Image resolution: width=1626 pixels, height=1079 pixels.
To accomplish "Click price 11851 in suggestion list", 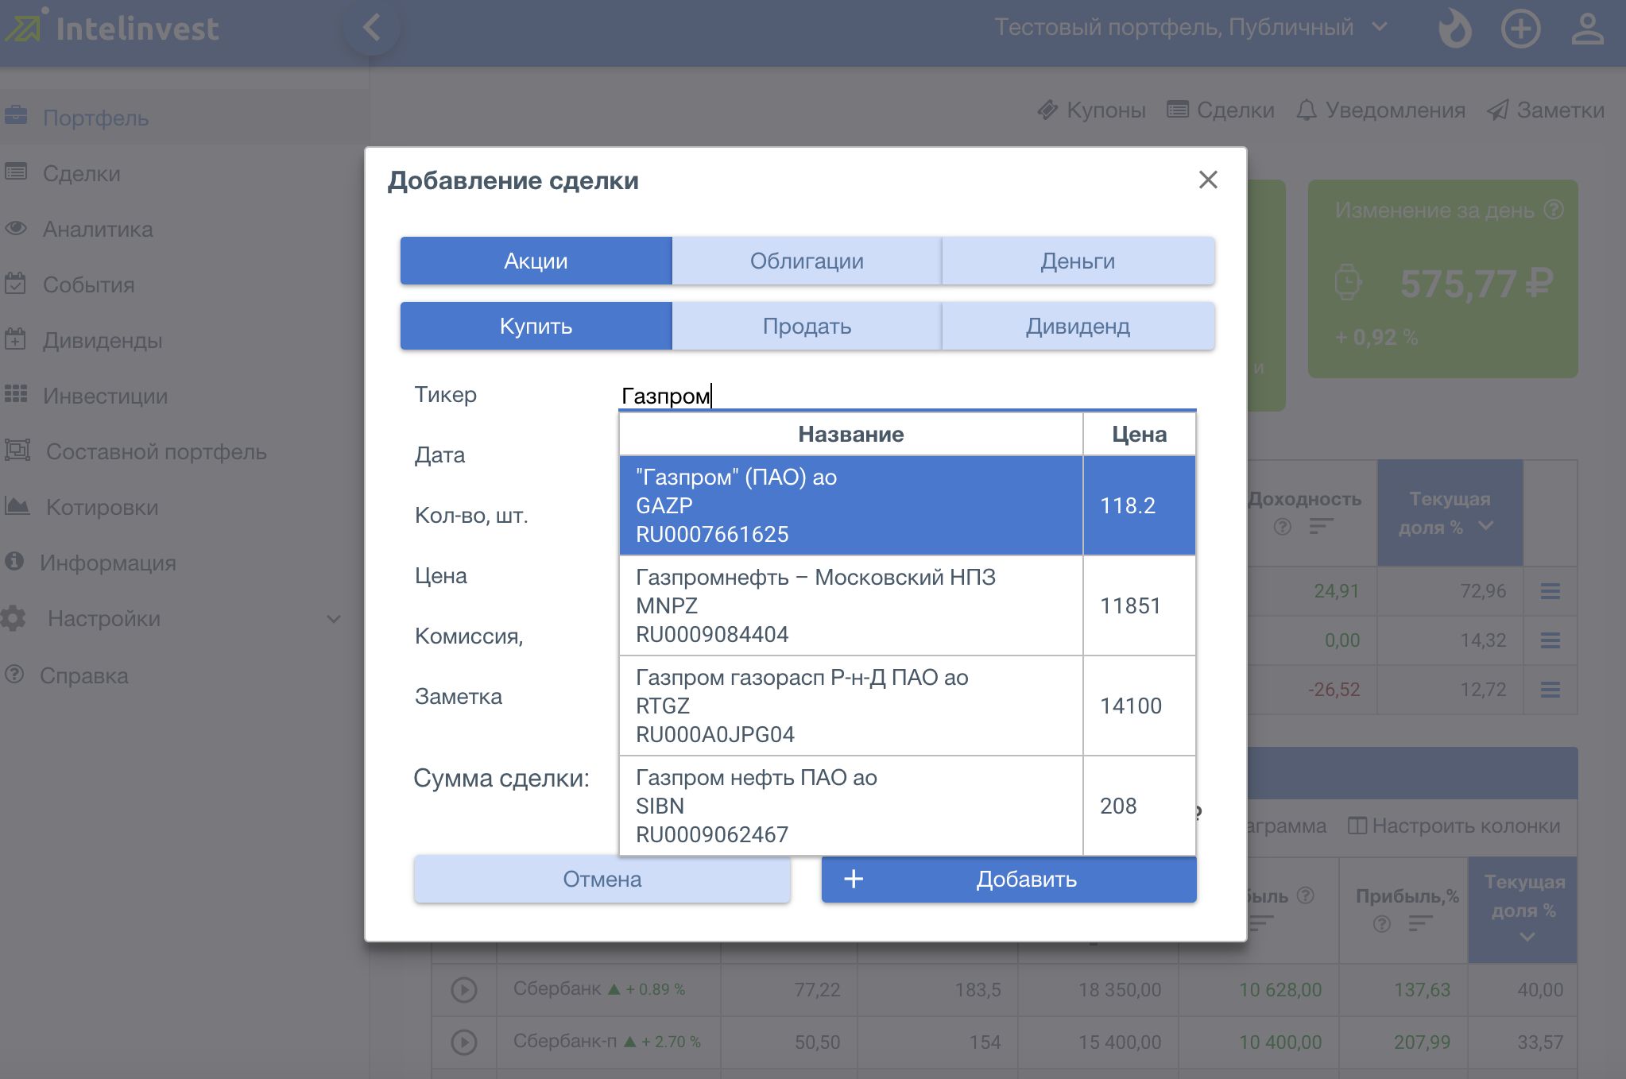I will pos(1130,605).
